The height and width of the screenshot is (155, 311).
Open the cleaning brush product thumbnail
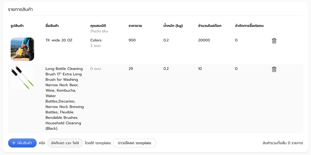point(23,78)
